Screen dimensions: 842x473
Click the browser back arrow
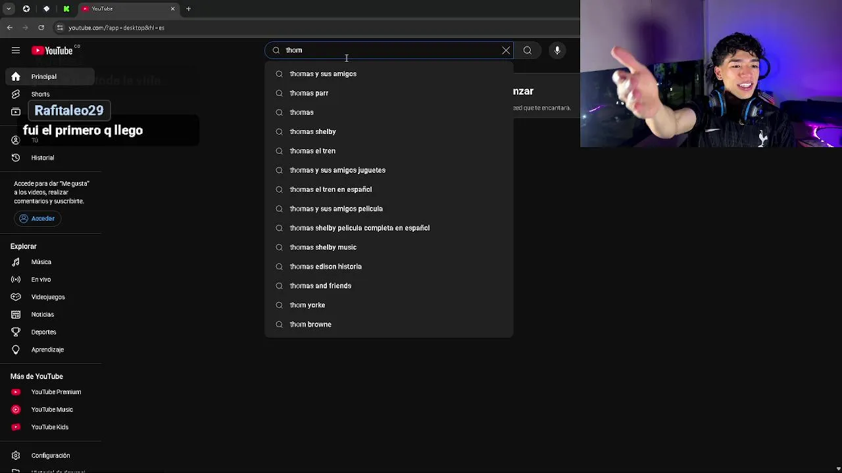point(10,28)
